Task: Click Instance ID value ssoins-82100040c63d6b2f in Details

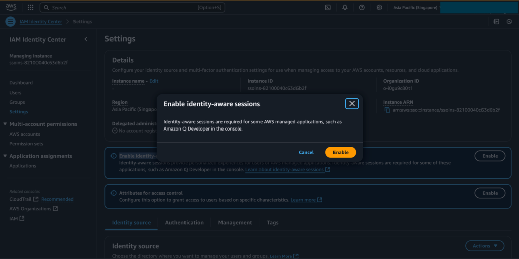Action: 277,88
